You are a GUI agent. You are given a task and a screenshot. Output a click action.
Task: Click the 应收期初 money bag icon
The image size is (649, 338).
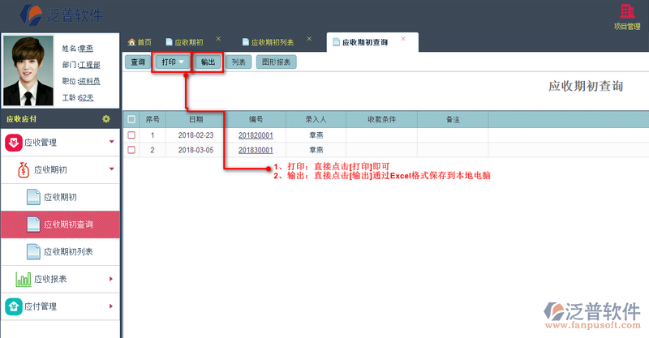(24, 169)
